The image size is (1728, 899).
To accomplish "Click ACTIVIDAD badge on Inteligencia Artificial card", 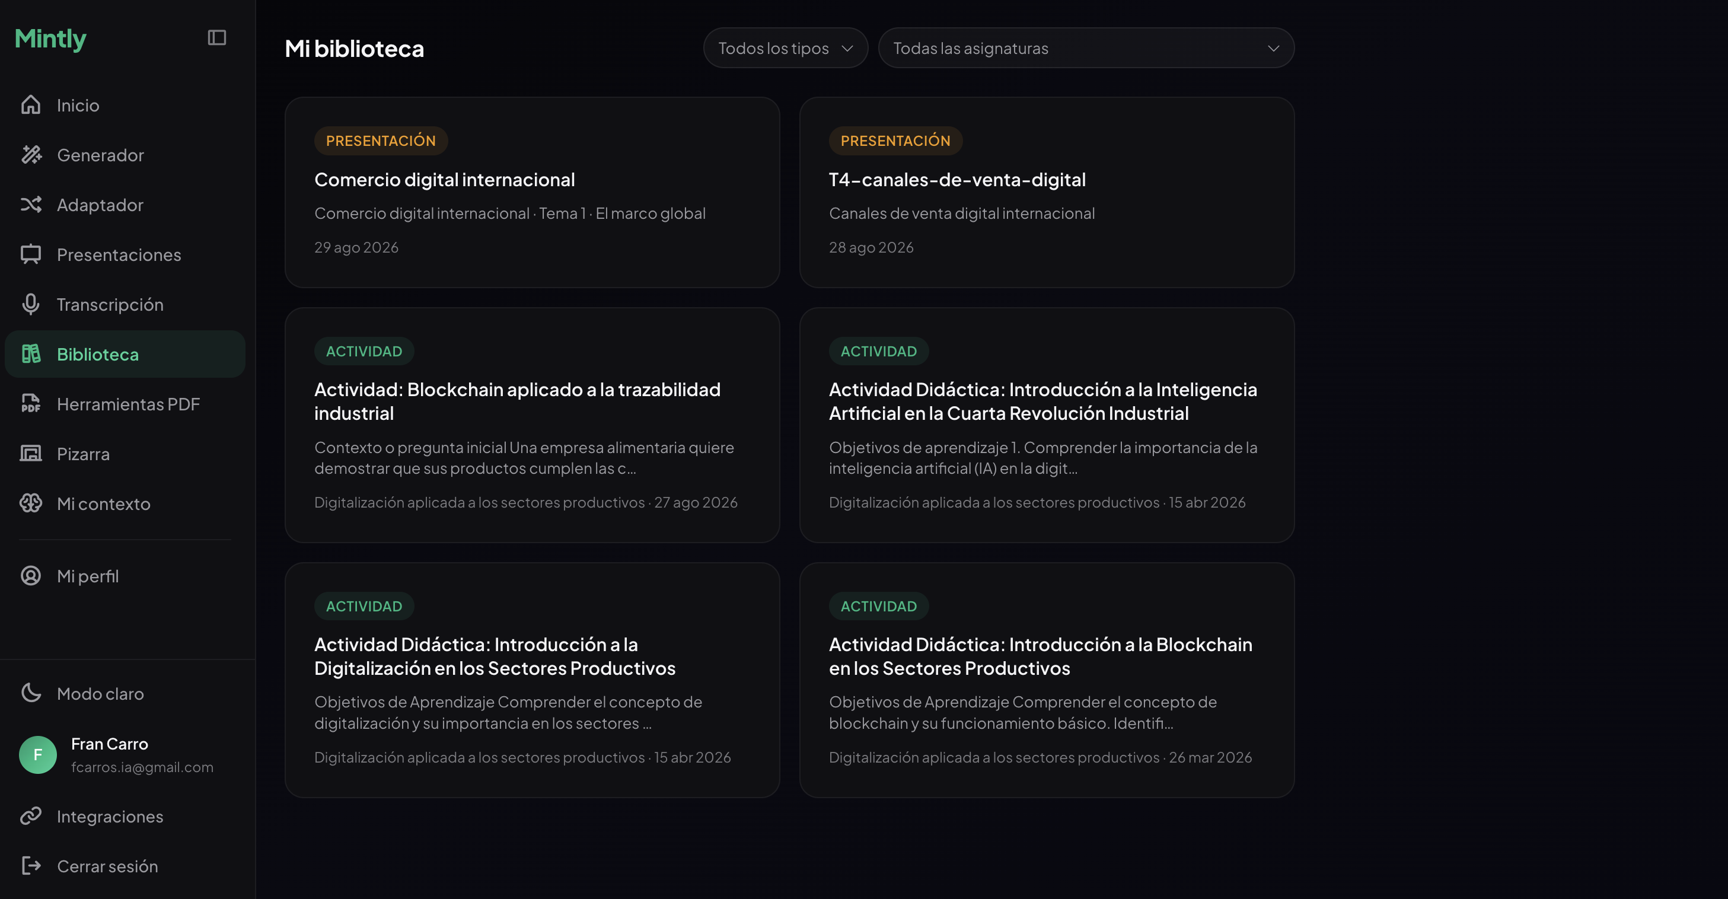I will tap(879, 352).
